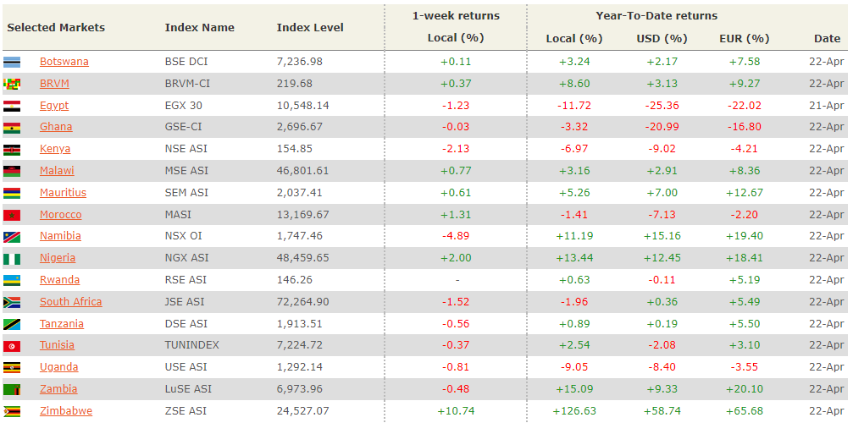Click the +65.68 EUR return value

[745, 411]
